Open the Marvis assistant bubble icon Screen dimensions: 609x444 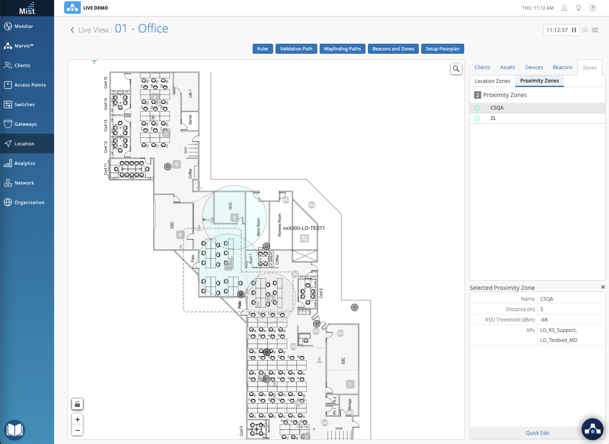592,429
